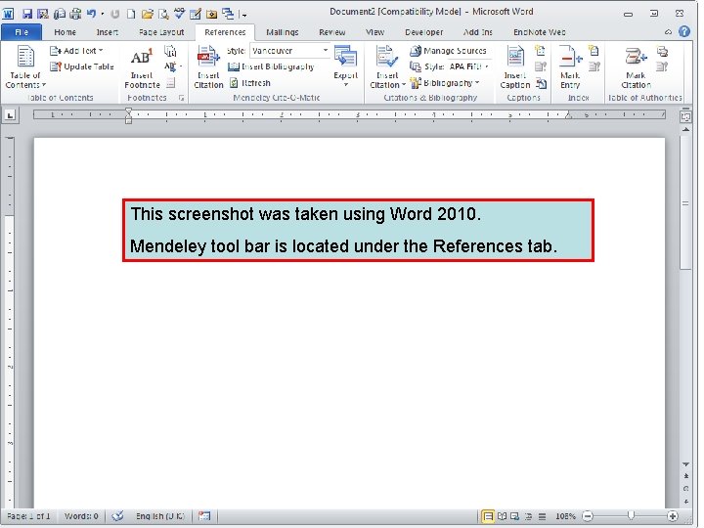This screenshot has width=704, height=528.
Task: Click the Undo arrow icon
Action: [x=92, y=14]
